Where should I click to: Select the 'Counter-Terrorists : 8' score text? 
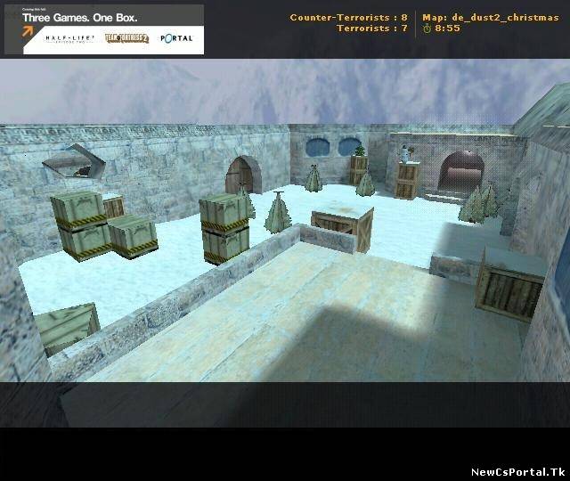pyautogui.click(x=348, y=18)
